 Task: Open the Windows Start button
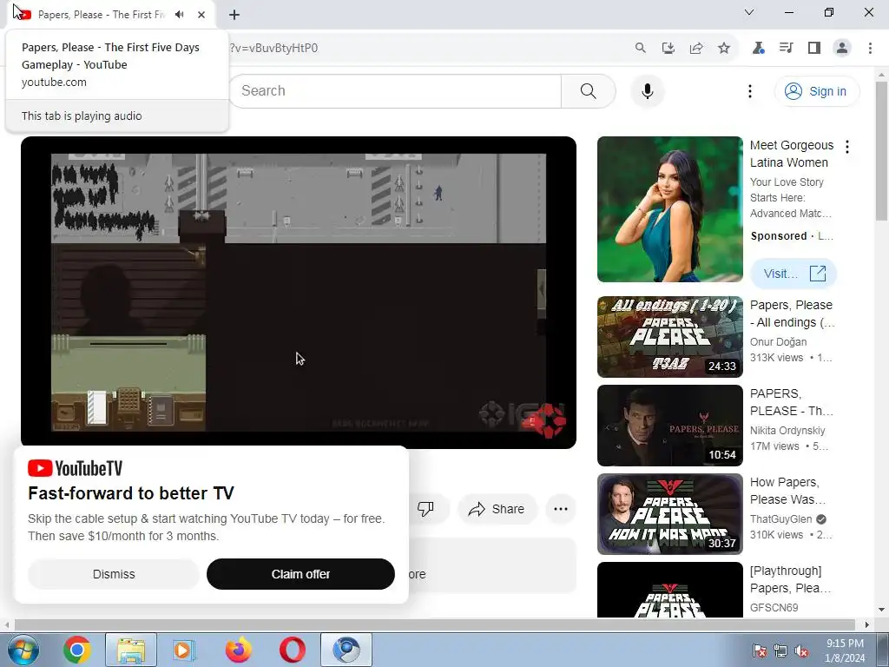23,650
